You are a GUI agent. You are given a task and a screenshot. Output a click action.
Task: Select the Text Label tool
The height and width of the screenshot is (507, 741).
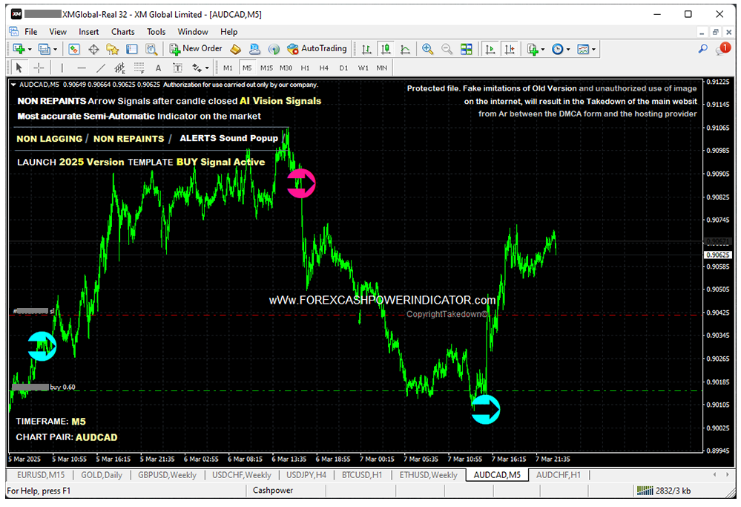(x=178, y=68)
